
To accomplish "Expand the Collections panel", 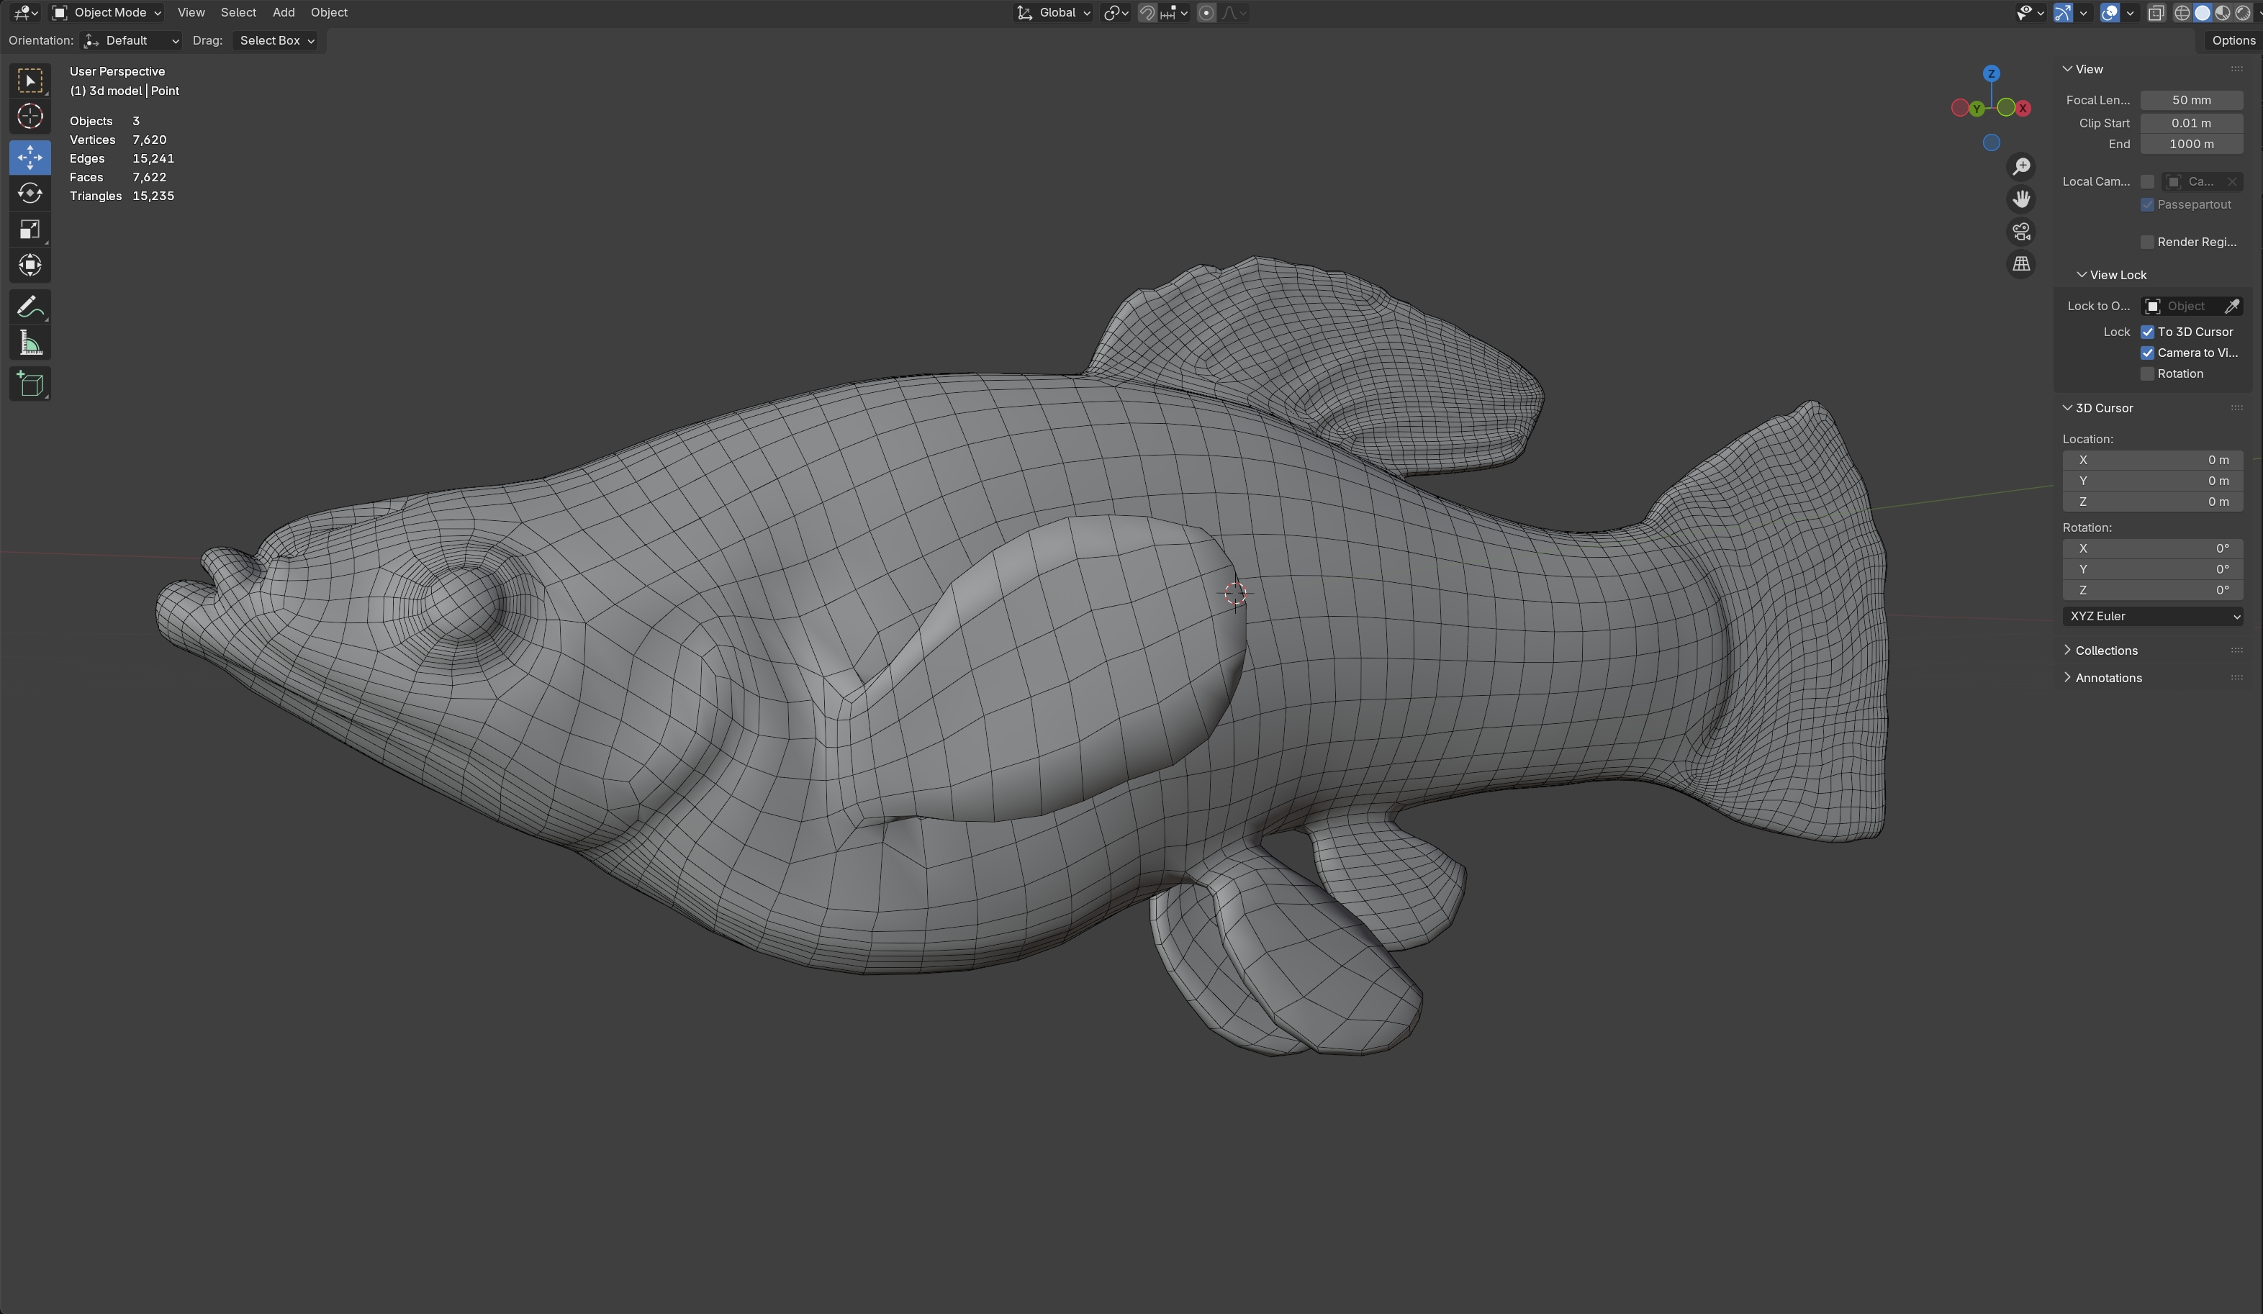I will click(x=2105, y=651).
